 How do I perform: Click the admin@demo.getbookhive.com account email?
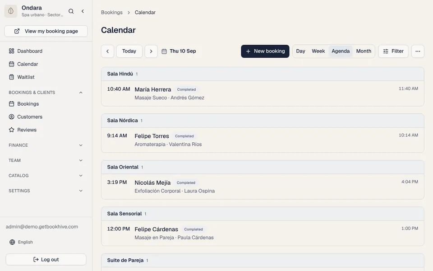click(x=41, y=227)
